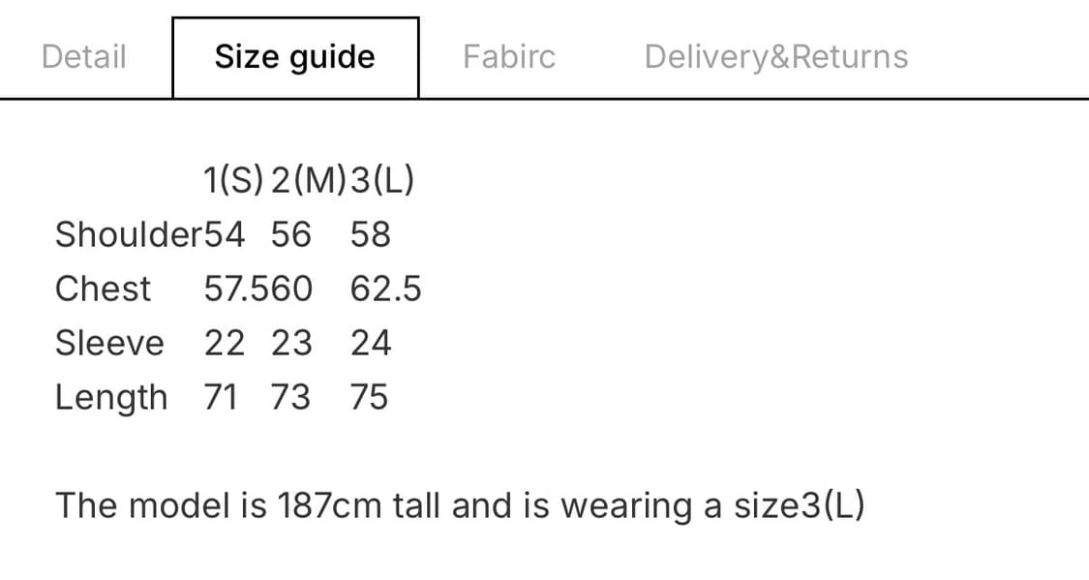Screen dimensions: 1089x580
Task: Open the Delivery&Returns tab
Action: pos(776,57)
